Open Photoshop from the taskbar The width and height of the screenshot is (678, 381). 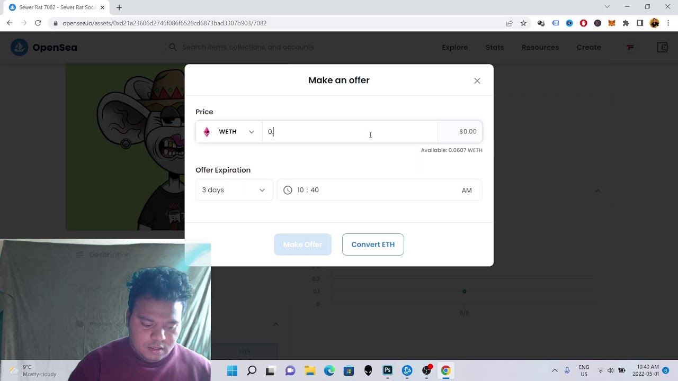pos(388,370)
